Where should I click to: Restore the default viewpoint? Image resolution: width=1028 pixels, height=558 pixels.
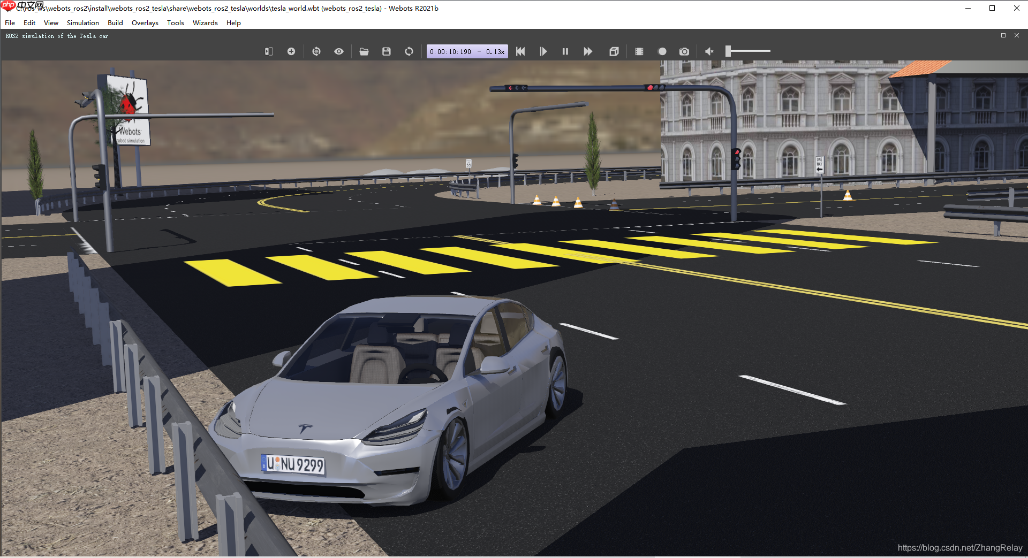[x=316, y=51]
